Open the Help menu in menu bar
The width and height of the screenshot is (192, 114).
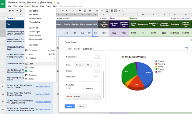pos(55,6)
